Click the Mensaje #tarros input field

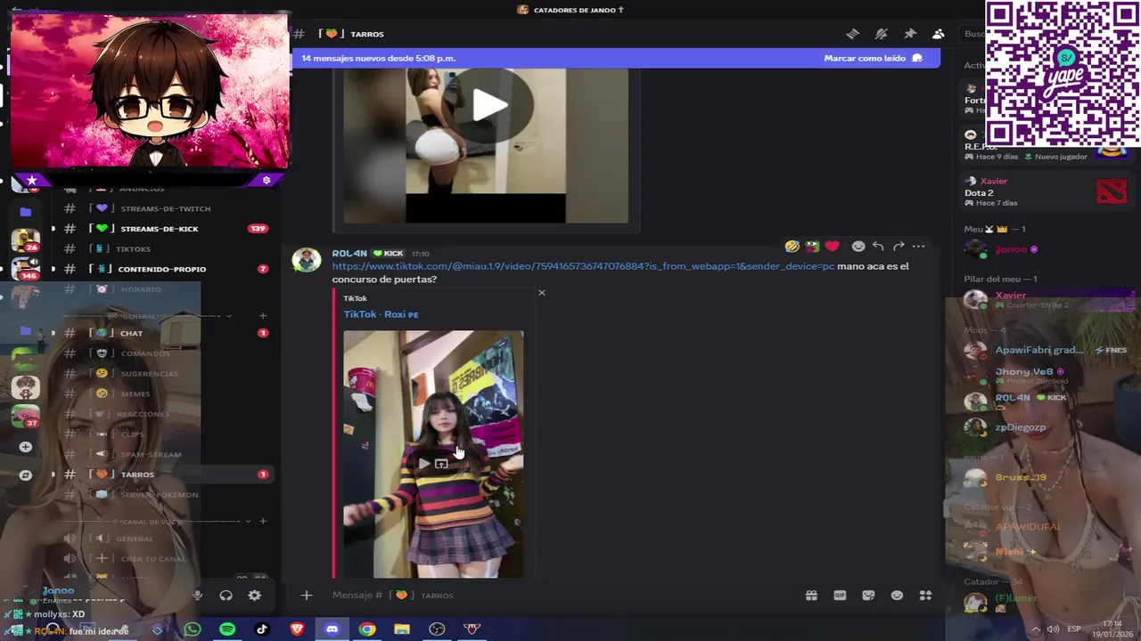[x=562, y=595]
